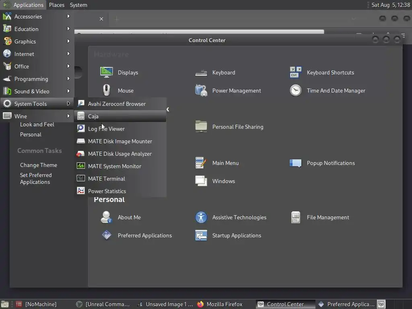Click the clock showing Sat Aug 5
The height and width of the screenshot is (309, 412).
(x=391, y=5)
